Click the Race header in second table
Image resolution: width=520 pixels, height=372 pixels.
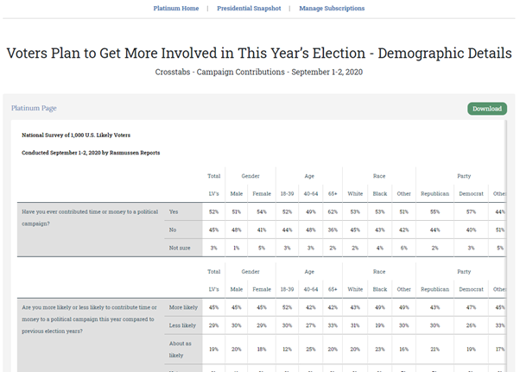coord(379,272)
